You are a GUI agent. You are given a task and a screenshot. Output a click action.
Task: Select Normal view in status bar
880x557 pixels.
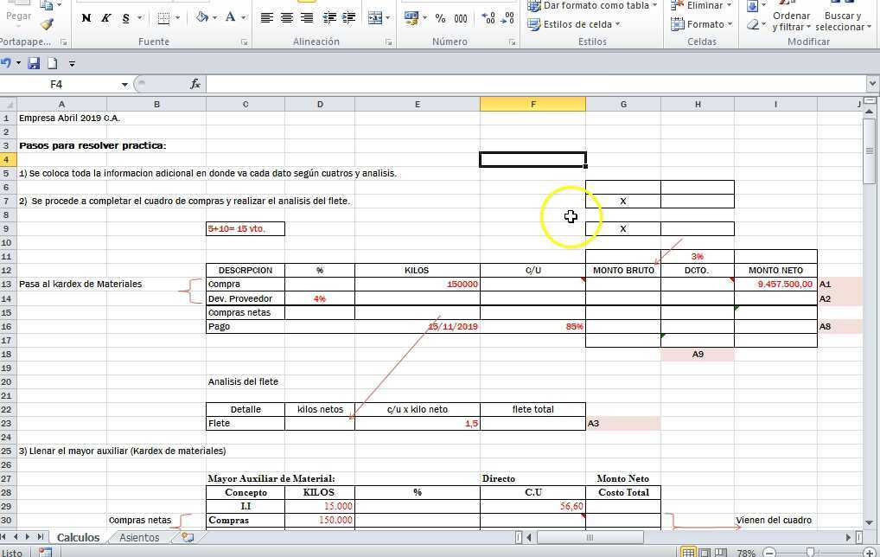click(x=688, y=553)
